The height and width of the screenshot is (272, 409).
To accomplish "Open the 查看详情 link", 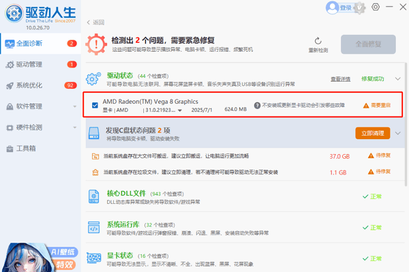I will pyautogui.click(x=340, y=79).
